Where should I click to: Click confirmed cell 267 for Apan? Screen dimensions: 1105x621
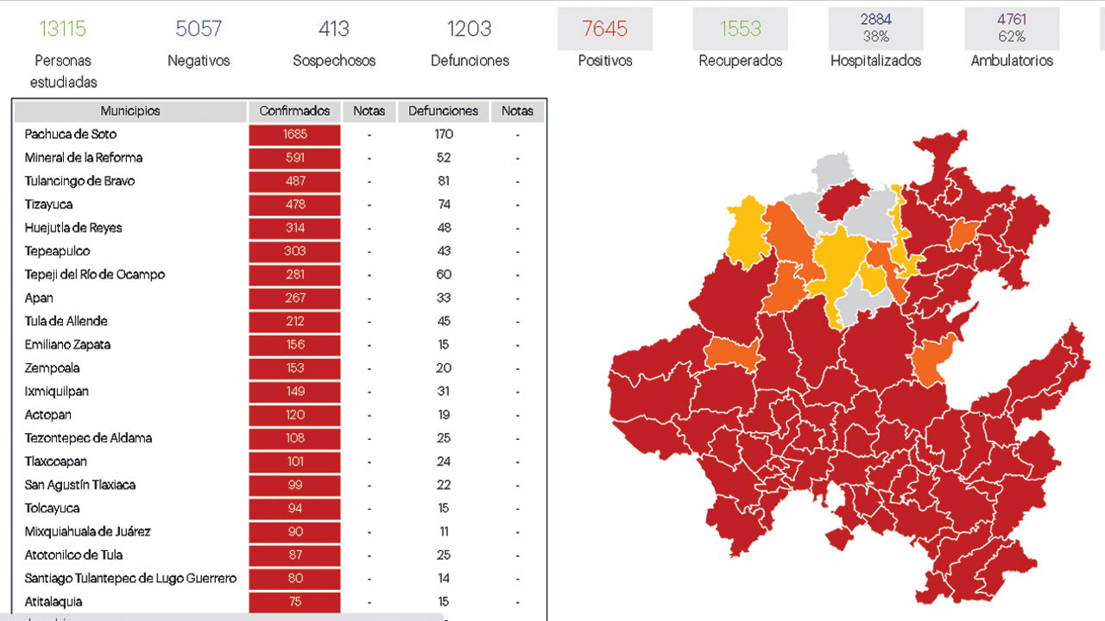coord(294,298)
